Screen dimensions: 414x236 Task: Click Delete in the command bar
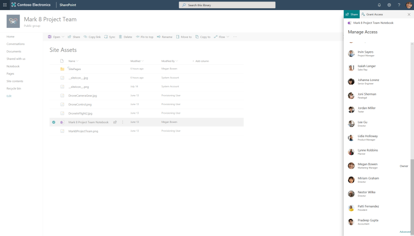tap(125, 37)
